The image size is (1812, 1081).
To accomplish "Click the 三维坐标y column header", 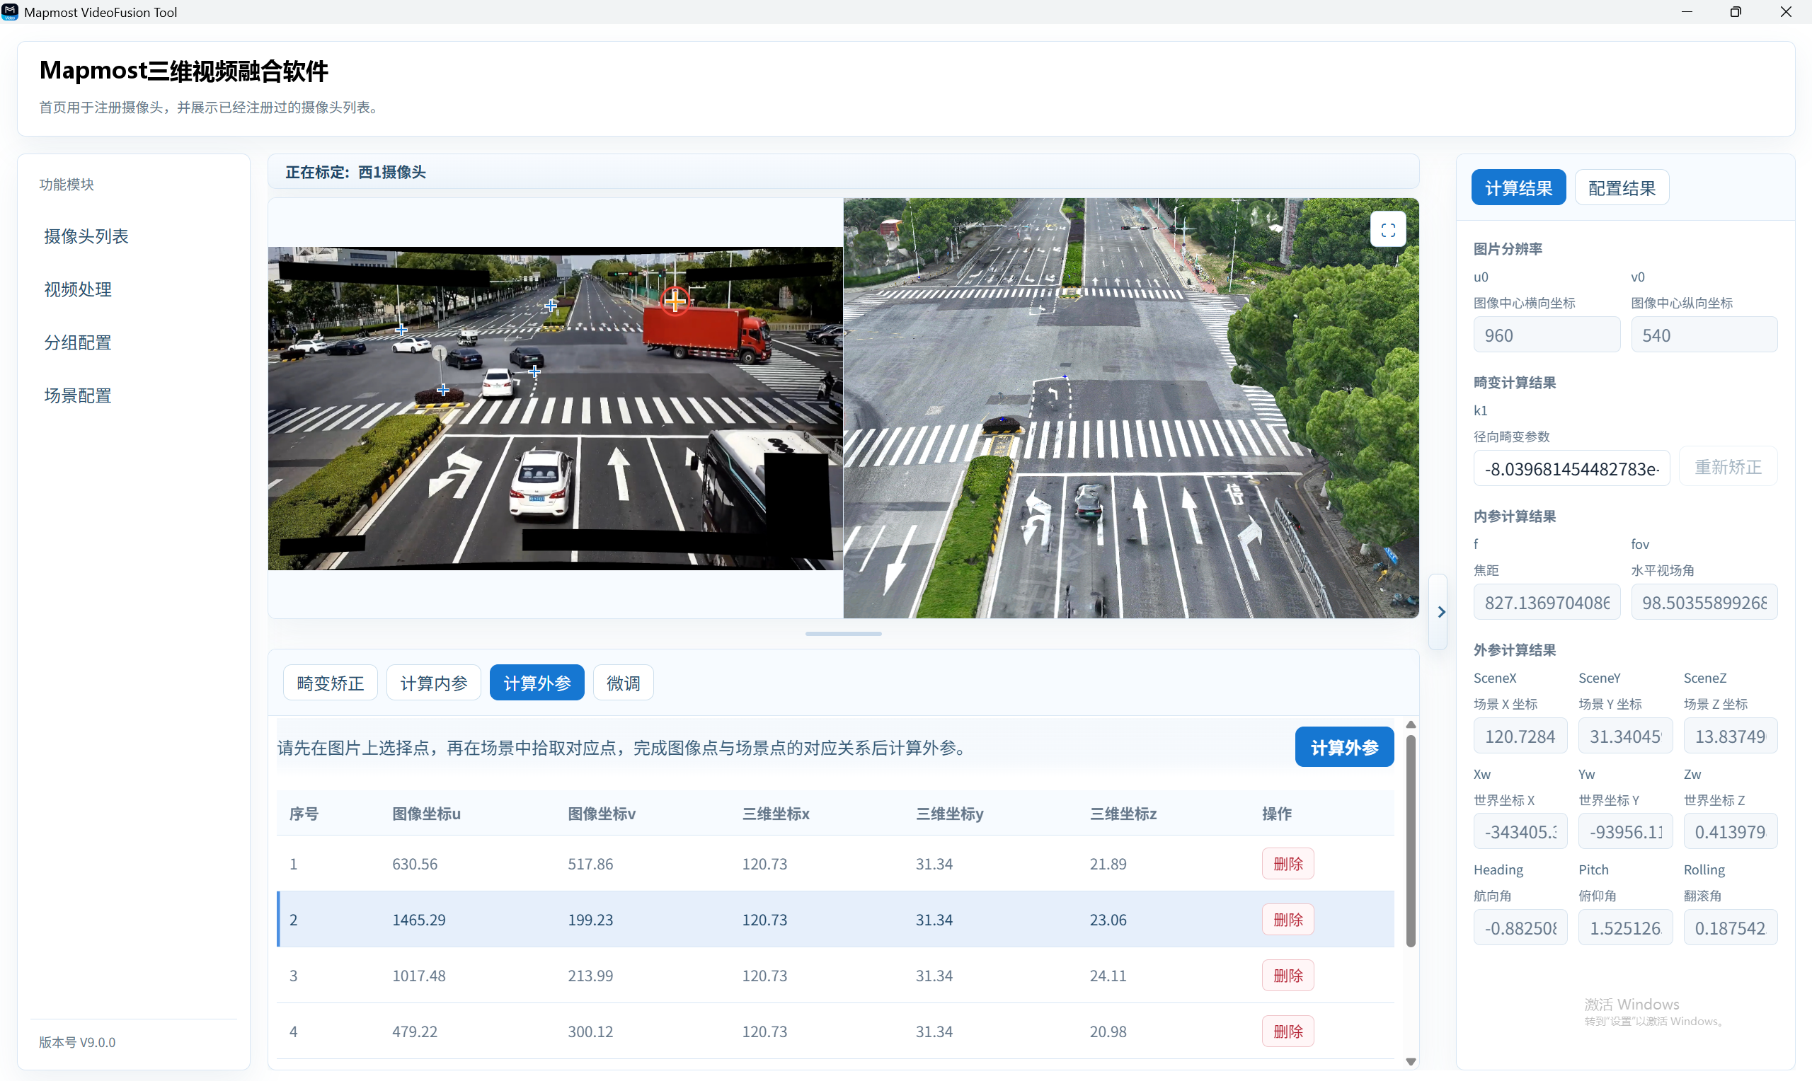I will tap(950, 814).
